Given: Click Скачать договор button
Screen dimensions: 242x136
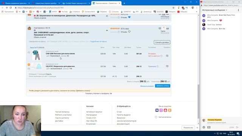Looking at the screenshot, I should click(162, 42).
